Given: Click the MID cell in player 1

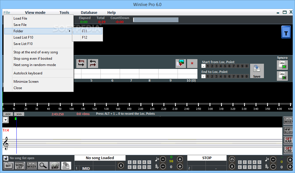Looking at the screenshot, I should point(86,168).
